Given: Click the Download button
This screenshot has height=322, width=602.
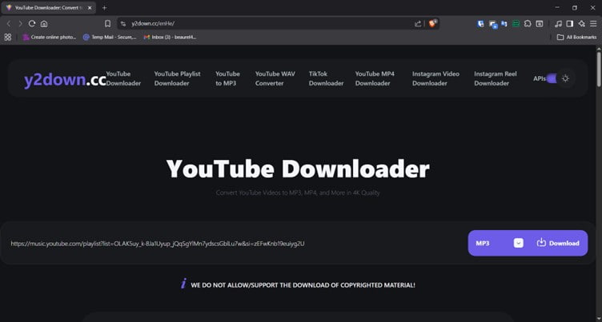Looking at the screenshot, I should 558,243.
